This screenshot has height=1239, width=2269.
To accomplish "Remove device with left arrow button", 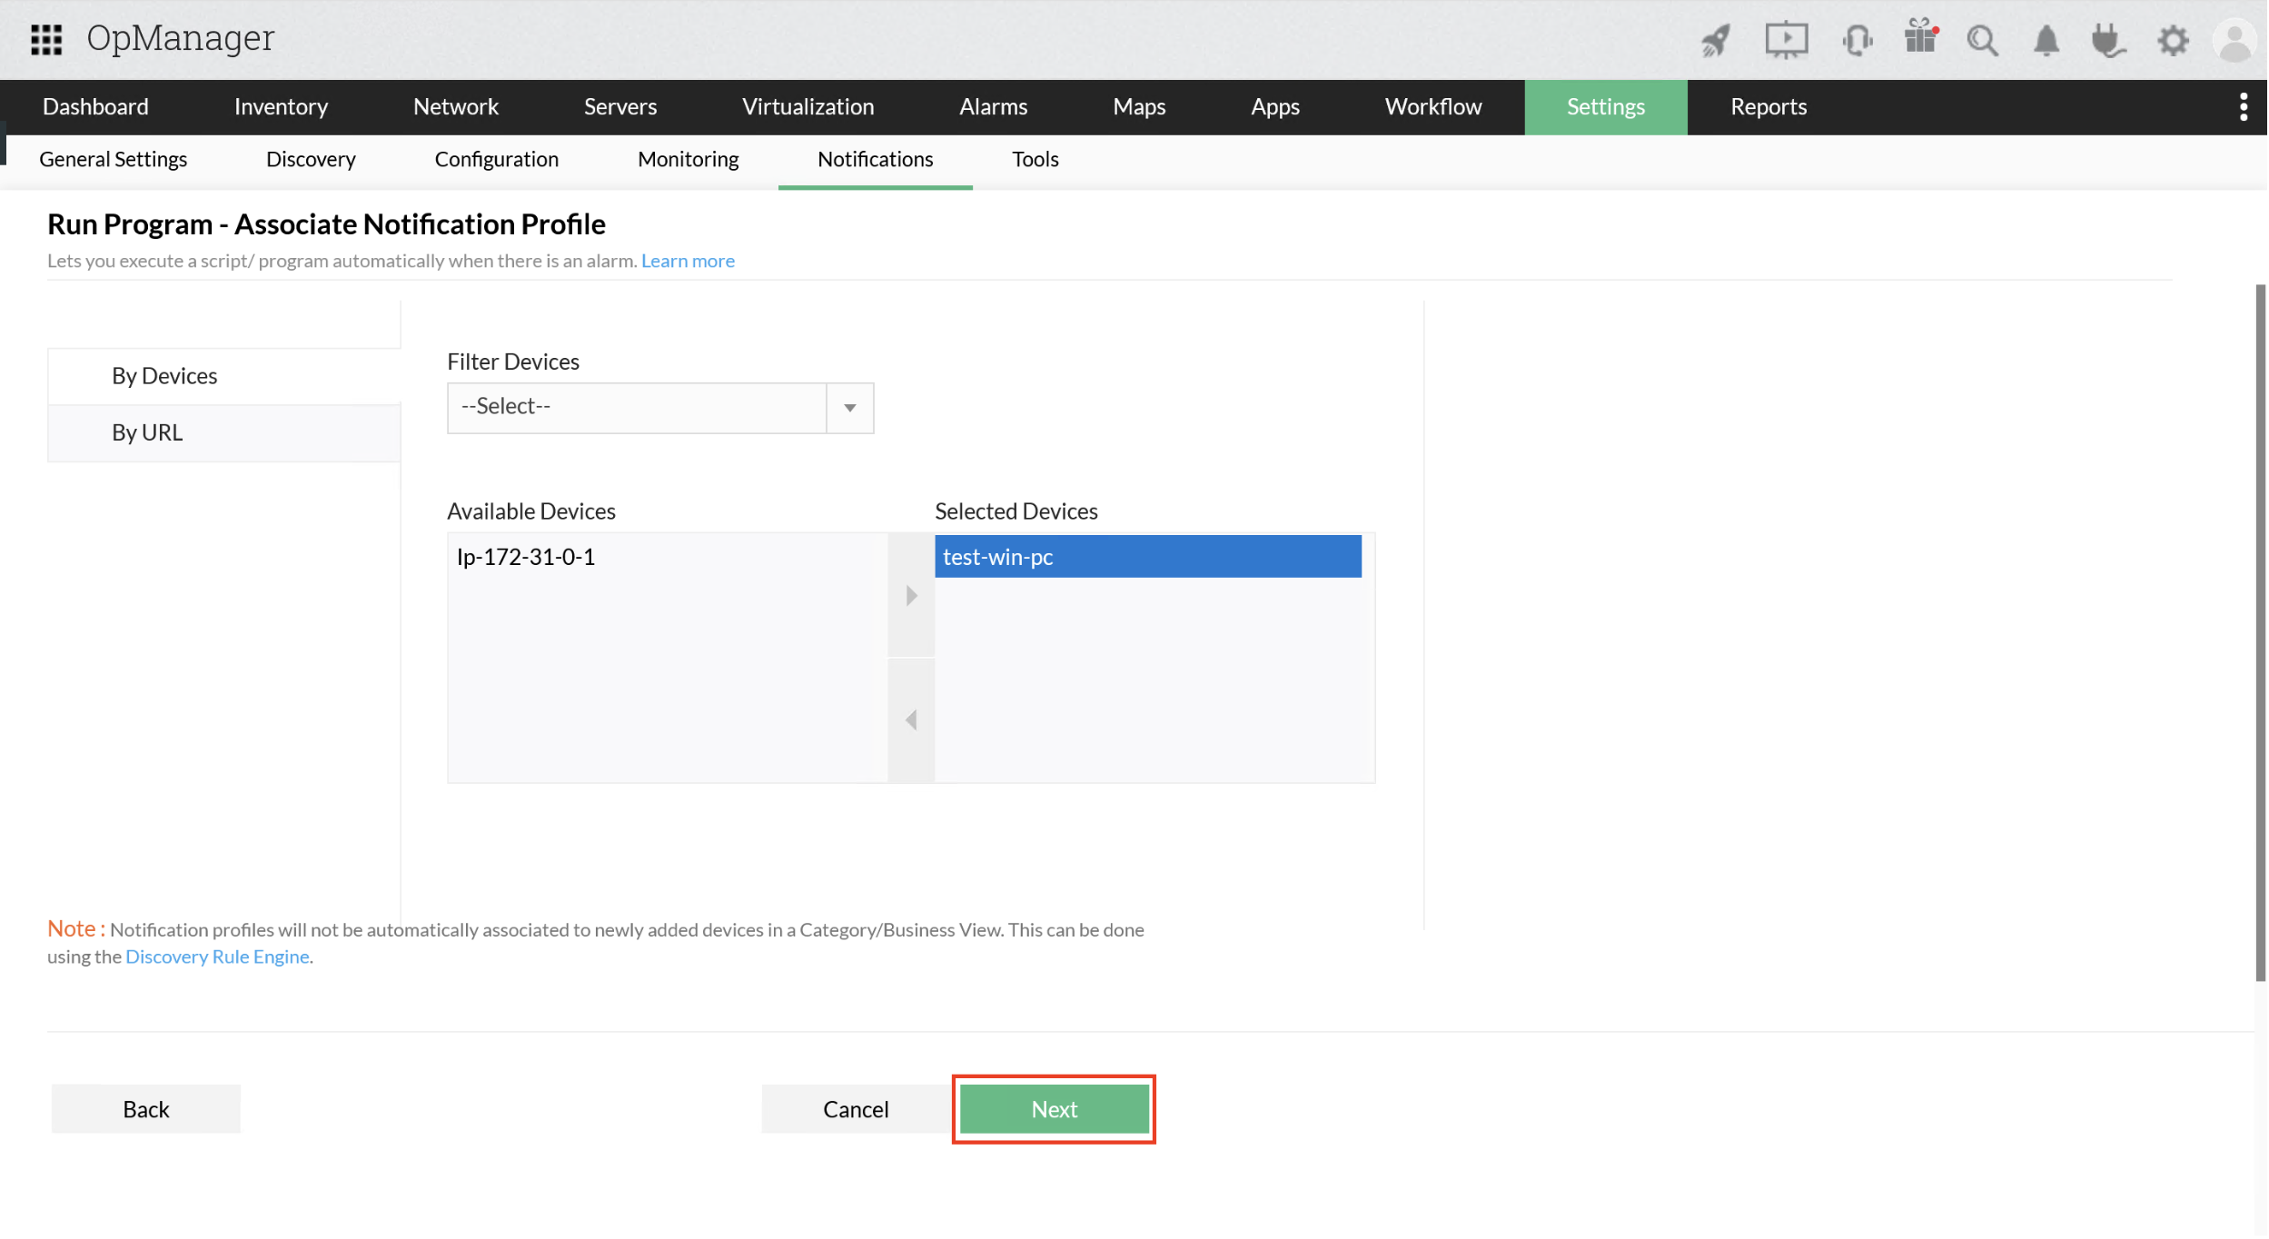I will [x=911, y=720].
